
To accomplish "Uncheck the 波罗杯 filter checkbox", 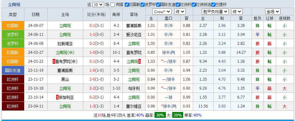I will pos(142,5).
